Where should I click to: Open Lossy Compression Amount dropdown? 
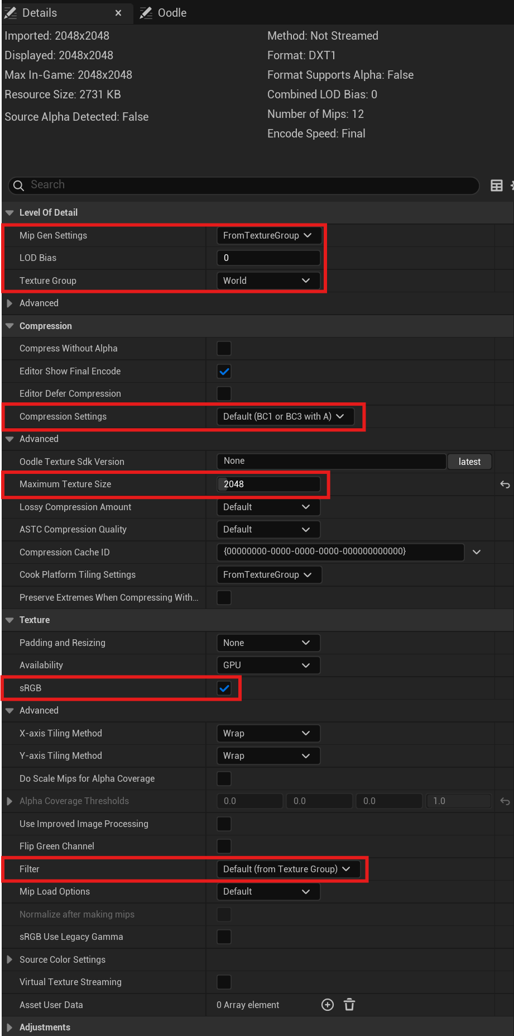pos(268,507)
